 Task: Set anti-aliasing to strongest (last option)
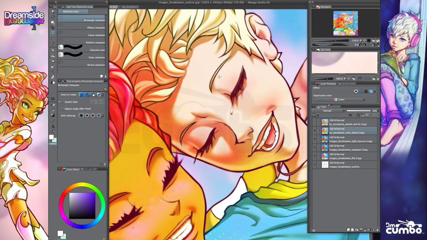click(99, 115)
